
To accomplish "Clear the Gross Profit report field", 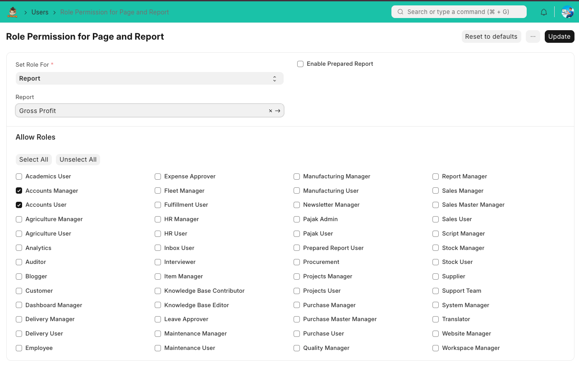I will tap(271, 111).
